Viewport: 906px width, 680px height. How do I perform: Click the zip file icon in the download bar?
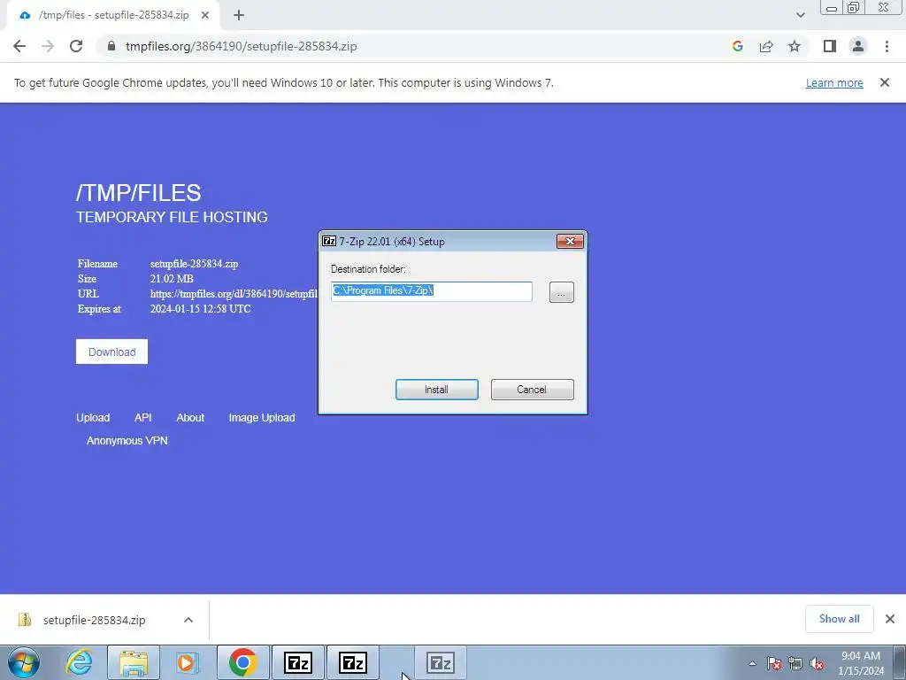tap(24, 619)
